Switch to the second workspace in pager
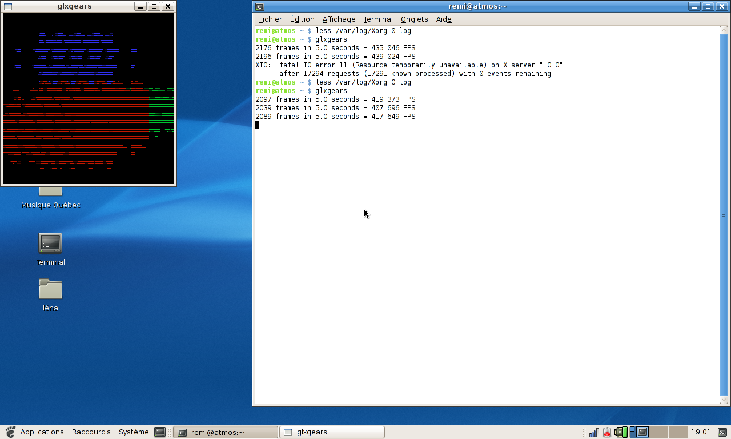This screenshot has width=731, height=439. coord(658,432)
